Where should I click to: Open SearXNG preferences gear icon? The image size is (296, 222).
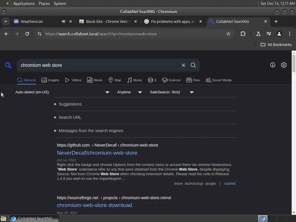coord(284,65)
